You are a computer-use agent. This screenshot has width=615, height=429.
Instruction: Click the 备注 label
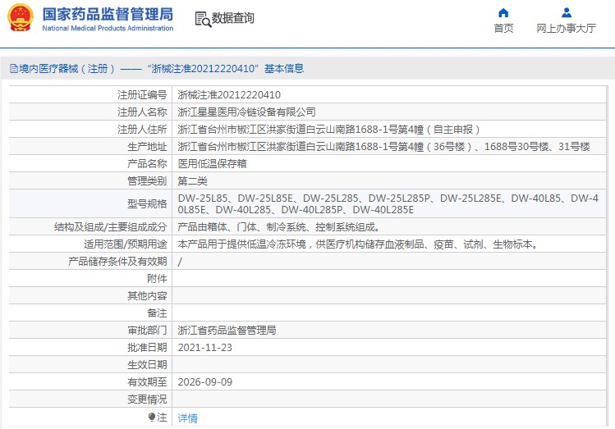pos(158,313)
